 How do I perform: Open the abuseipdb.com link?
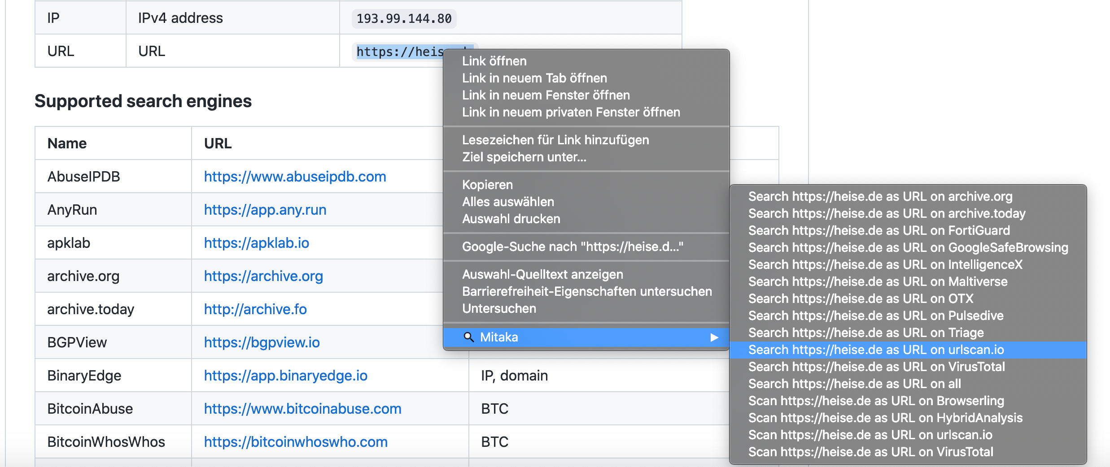[295, 177]
